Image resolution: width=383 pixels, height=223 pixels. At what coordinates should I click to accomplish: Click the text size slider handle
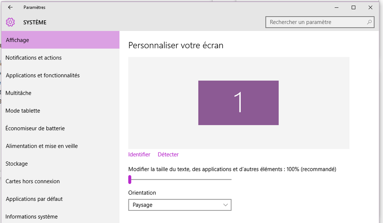click(130, 179)
